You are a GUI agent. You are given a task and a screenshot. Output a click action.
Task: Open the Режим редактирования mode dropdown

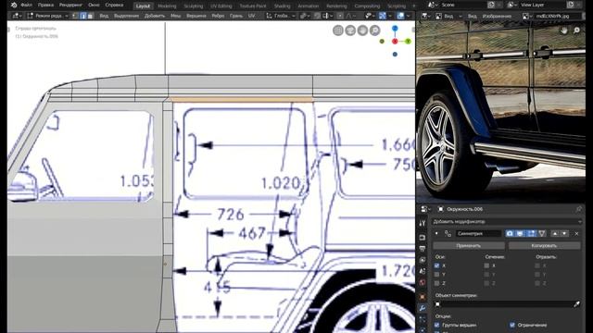47,16
